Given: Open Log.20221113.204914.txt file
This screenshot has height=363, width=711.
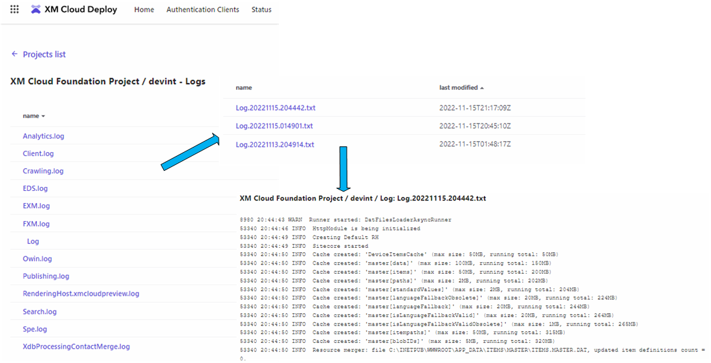Looking at the screenshot, I should [x=275, y=144].
